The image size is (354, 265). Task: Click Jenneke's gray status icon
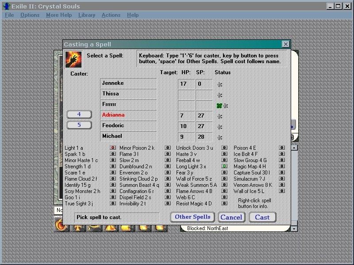click(x=219, y=85)
